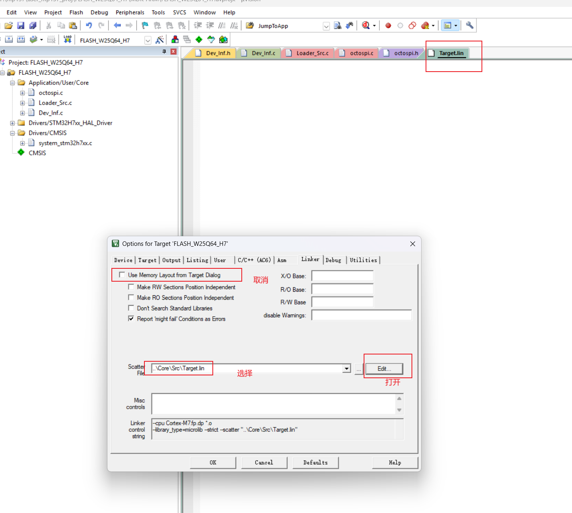Screen dimensions: 572x513
Task: Click the LOAD download to flash icon
Action: click(x=68, y=39)
